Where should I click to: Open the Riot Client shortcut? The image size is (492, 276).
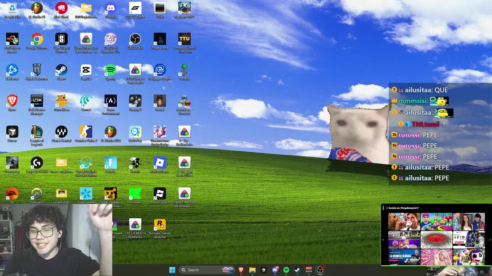61,10
